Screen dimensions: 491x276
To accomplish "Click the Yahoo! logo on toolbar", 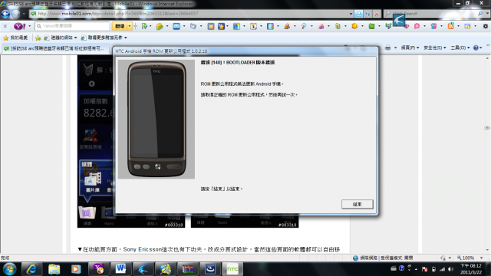I will (x=19, y=26).
